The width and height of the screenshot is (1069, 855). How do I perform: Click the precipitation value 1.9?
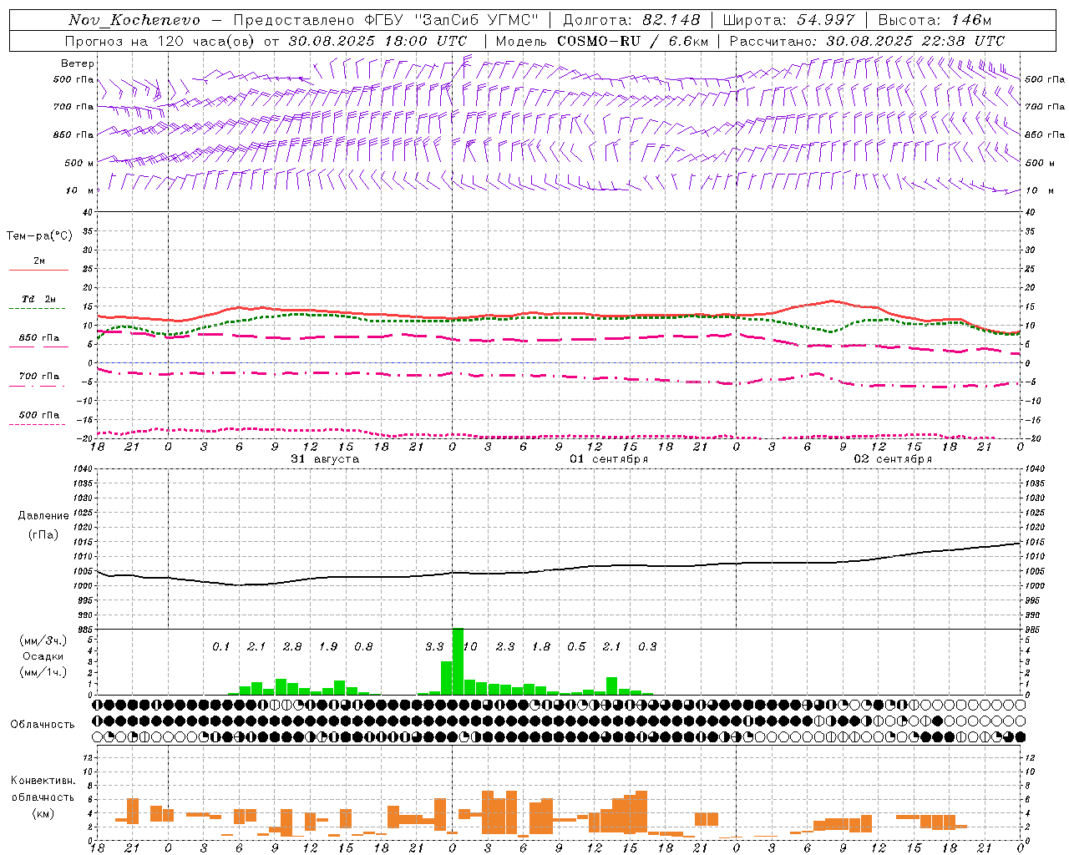(x=328, y=647)
